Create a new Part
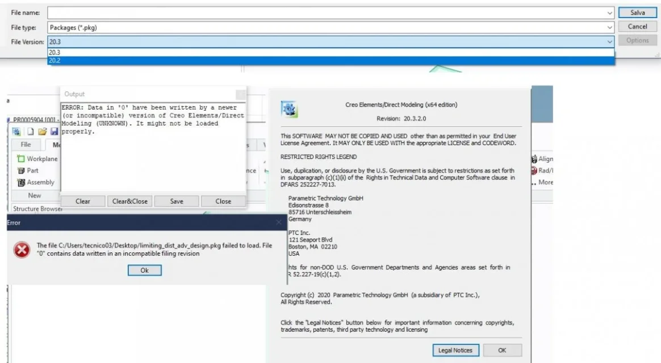 pos(28,171)
